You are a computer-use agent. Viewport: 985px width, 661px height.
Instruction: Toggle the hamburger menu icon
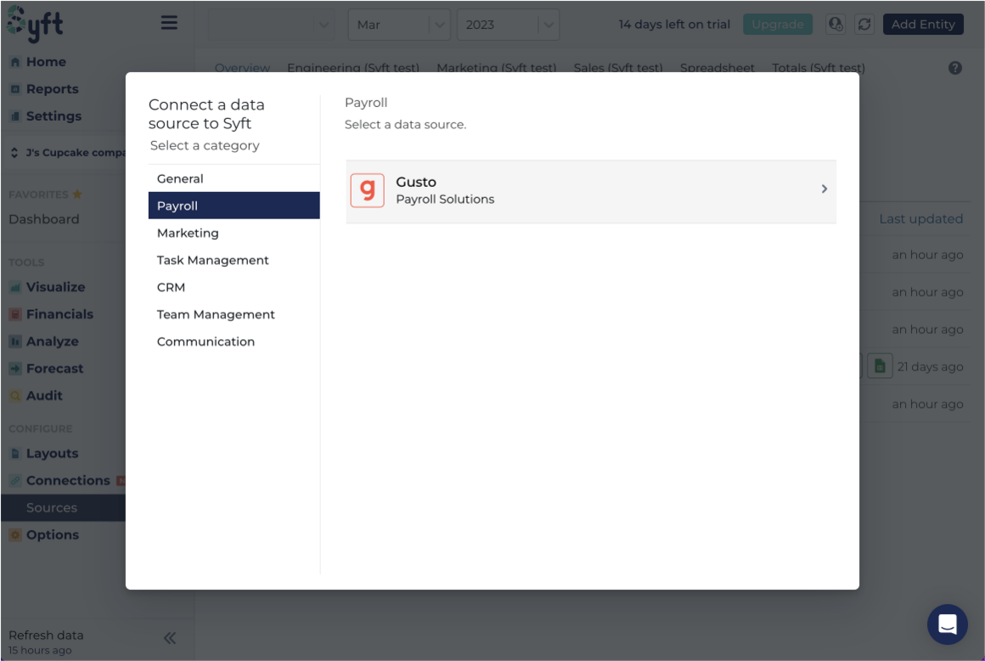pyautogui.click(x=169, y=23)
